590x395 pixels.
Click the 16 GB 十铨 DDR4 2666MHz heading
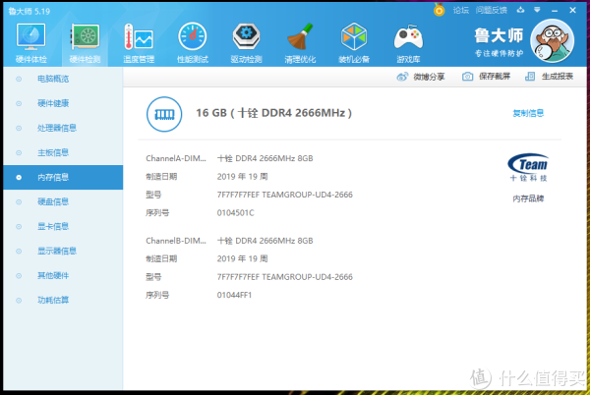click(x=273, y=113)
